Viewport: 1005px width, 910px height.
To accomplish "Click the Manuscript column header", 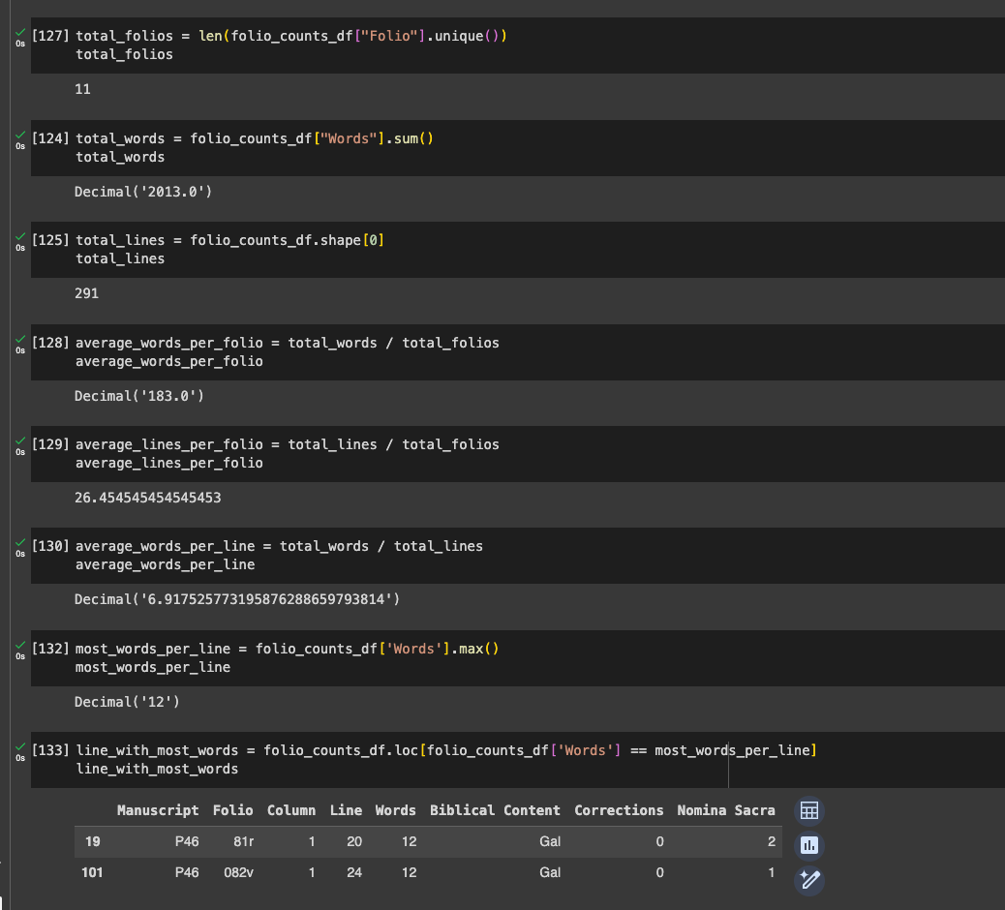I will pos(158,810).
